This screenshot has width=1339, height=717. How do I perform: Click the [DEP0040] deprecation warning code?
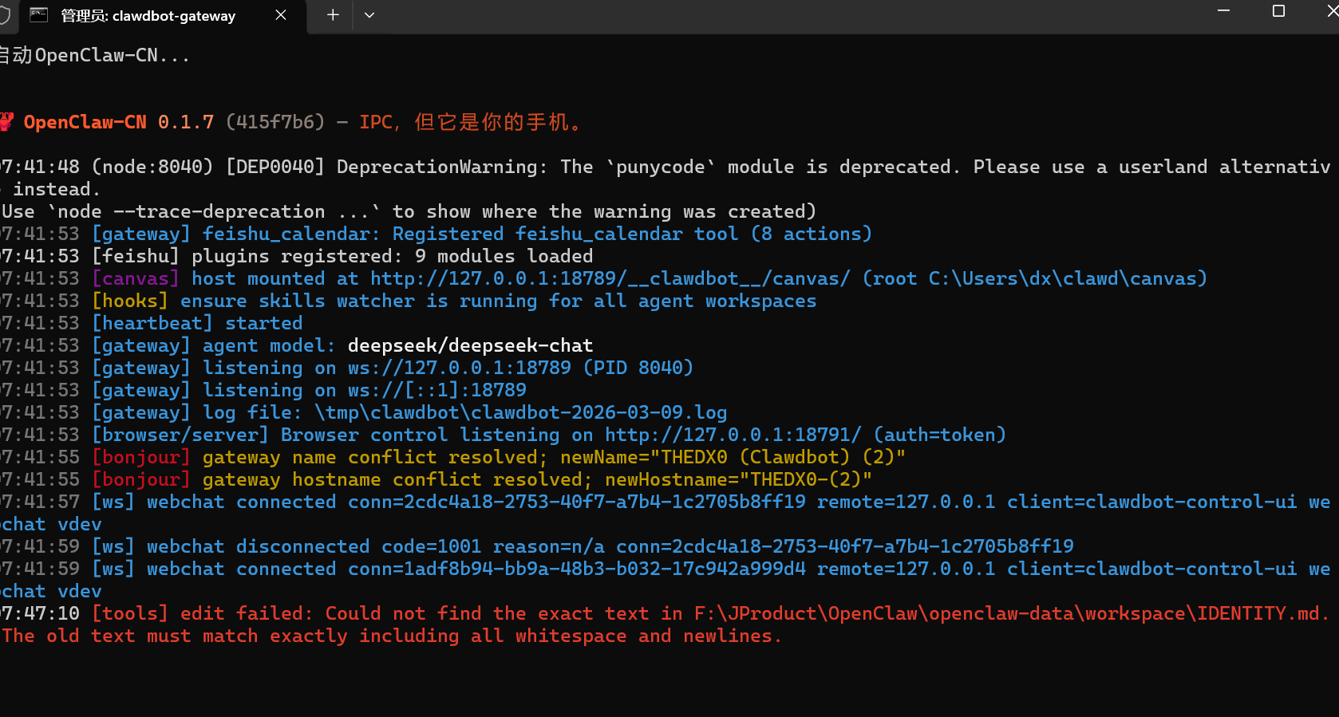pos(275,167)
